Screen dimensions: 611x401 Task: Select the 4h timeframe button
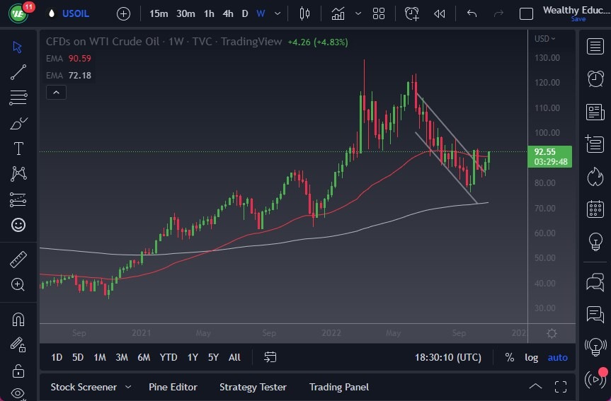tap(228, 13)
